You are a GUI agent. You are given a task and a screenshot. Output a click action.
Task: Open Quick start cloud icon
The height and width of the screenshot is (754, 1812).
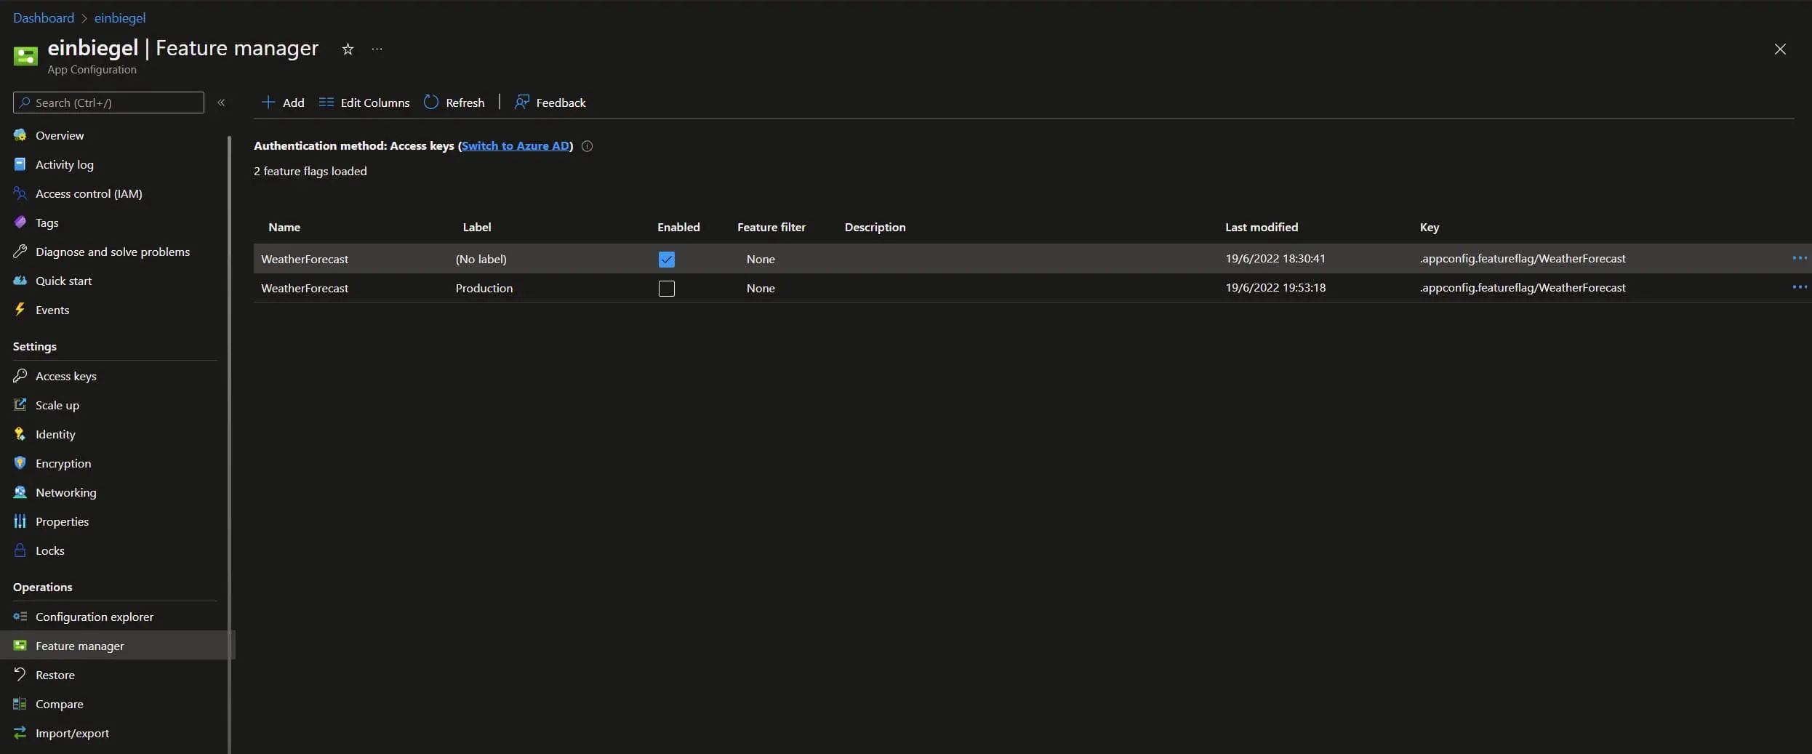20,281
